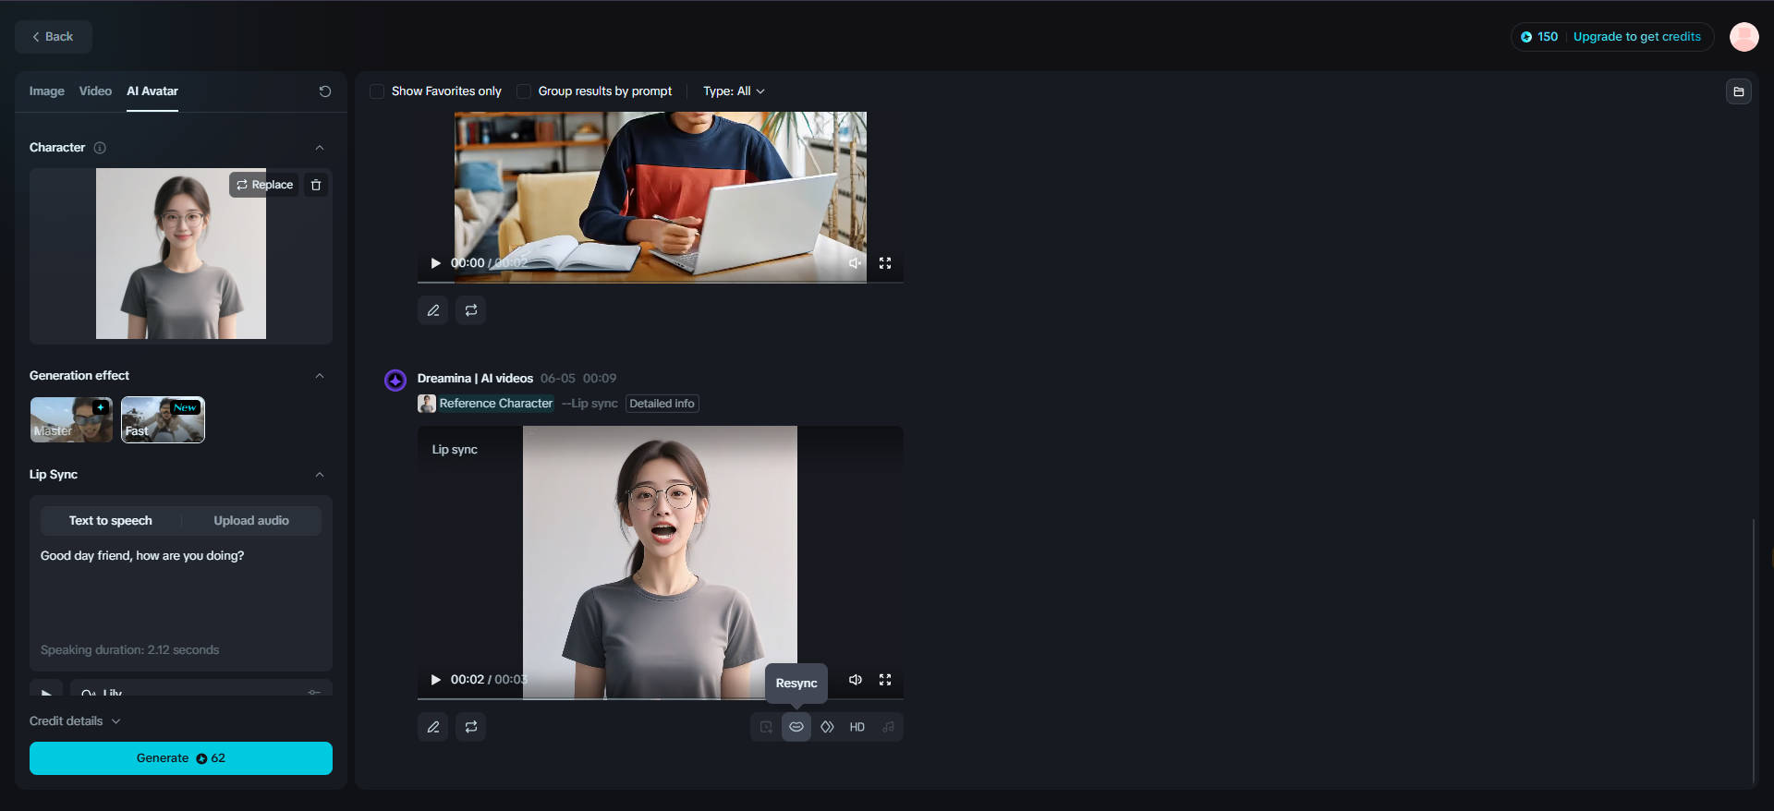
Task: Edit prompt of the laptop video
Action: click(x=433, y=310)
